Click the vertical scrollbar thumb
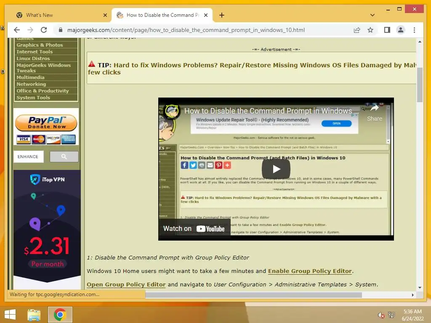The width and height of the screenshot is (431, 323). pos(420,85)
